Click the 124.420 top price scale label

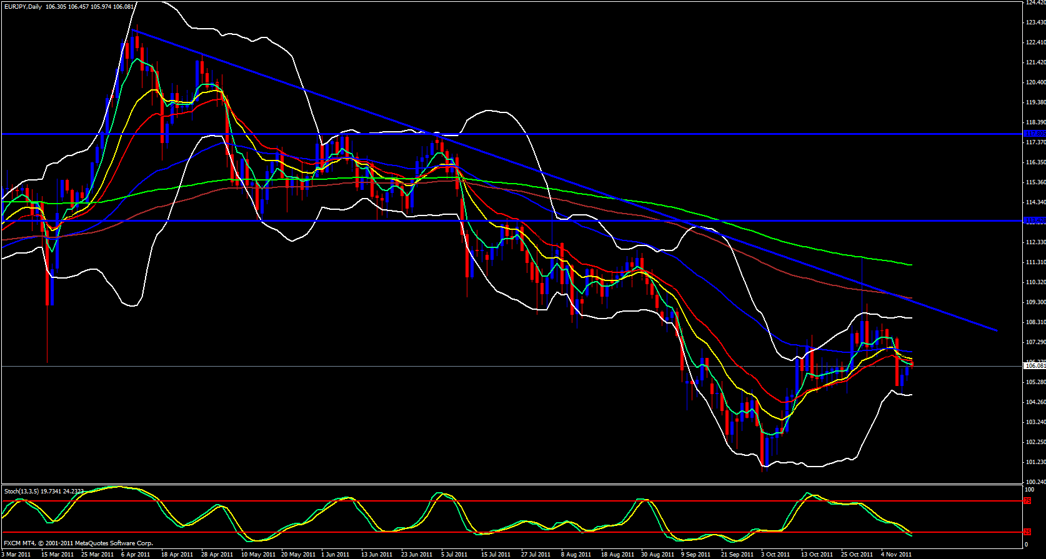coord(1035,2)
